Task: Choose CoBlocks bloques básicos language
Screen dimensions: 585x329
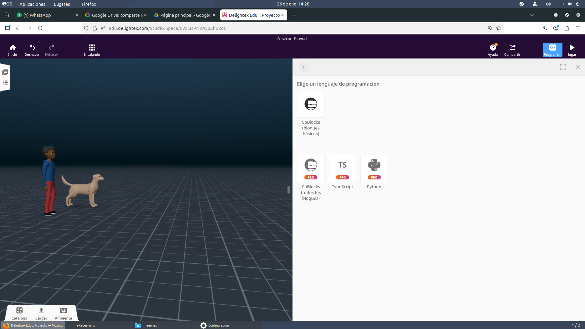Action: pyautogui.click(x=311, y=104)
